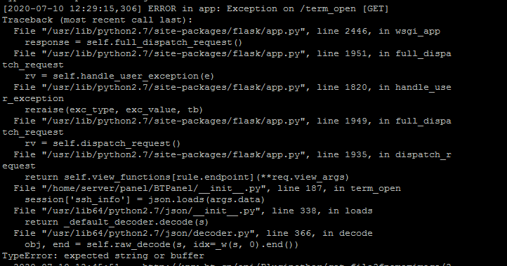This screenshot has height=266, width=507.
Task: Click 'response = self.full_dispatch_request()' code line
Action: (x=133, y=43)
